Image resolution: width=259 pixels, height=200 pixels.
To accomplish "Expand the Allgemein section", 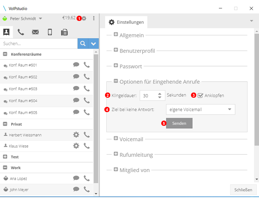I will tap(116, 34).
